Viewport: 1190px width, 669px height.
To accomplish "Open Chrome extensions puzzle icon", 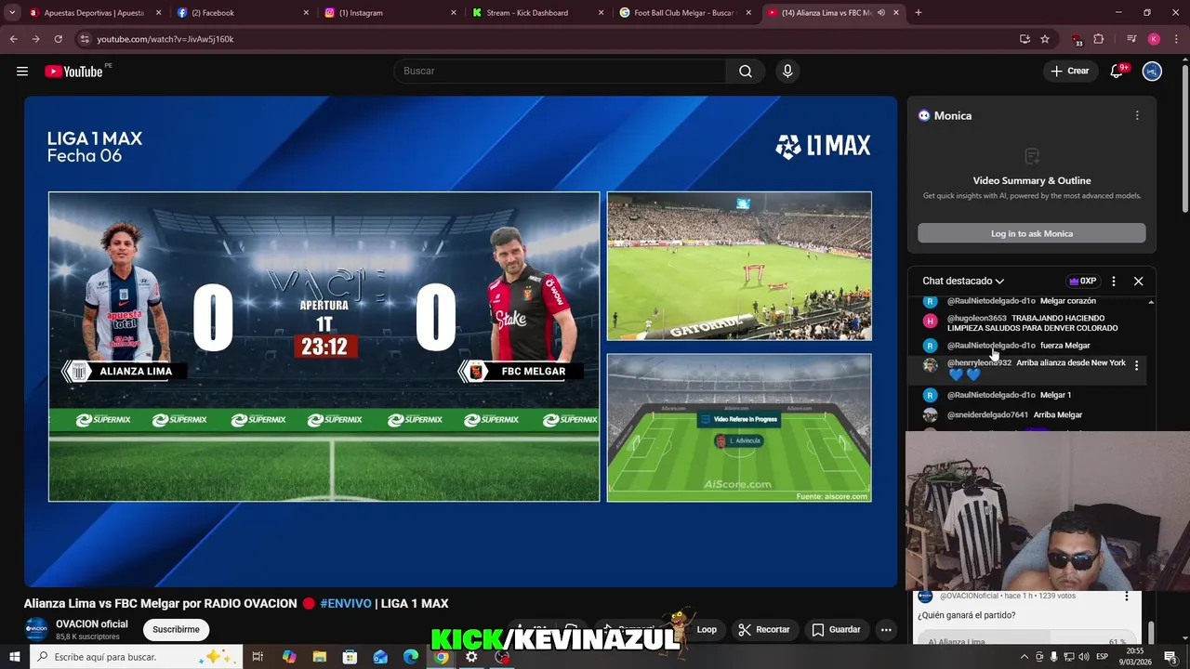I will (x=1099, y=39).
